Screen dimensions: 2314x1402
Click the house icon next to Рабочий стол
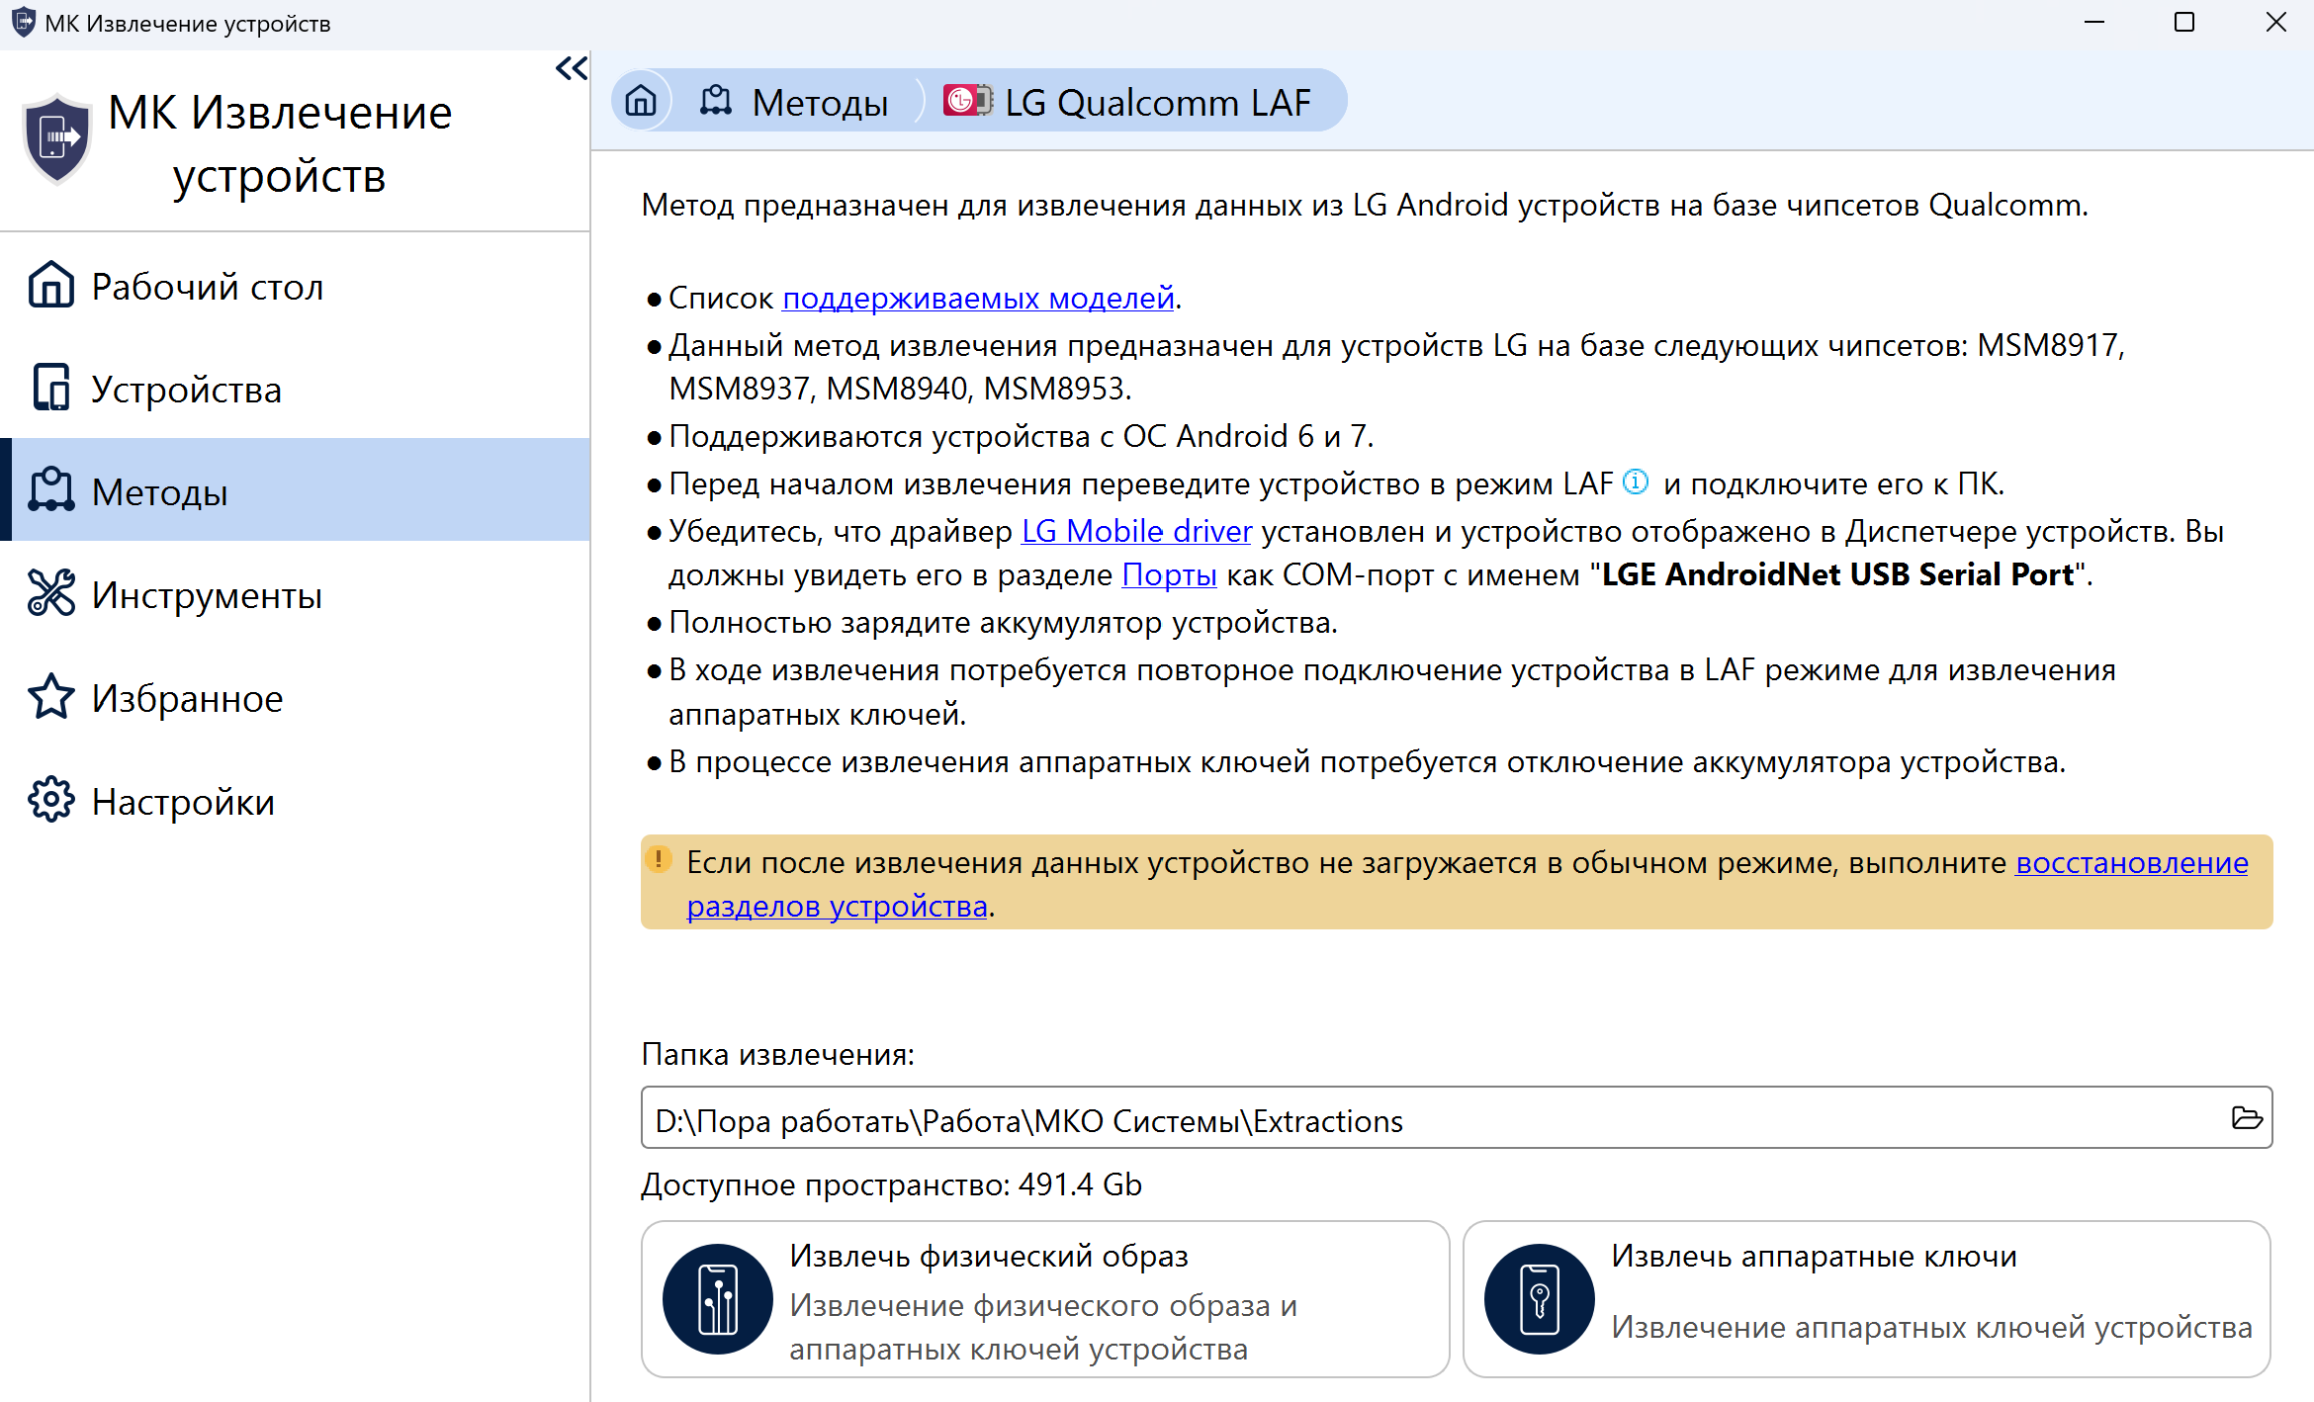coord(51,285)
